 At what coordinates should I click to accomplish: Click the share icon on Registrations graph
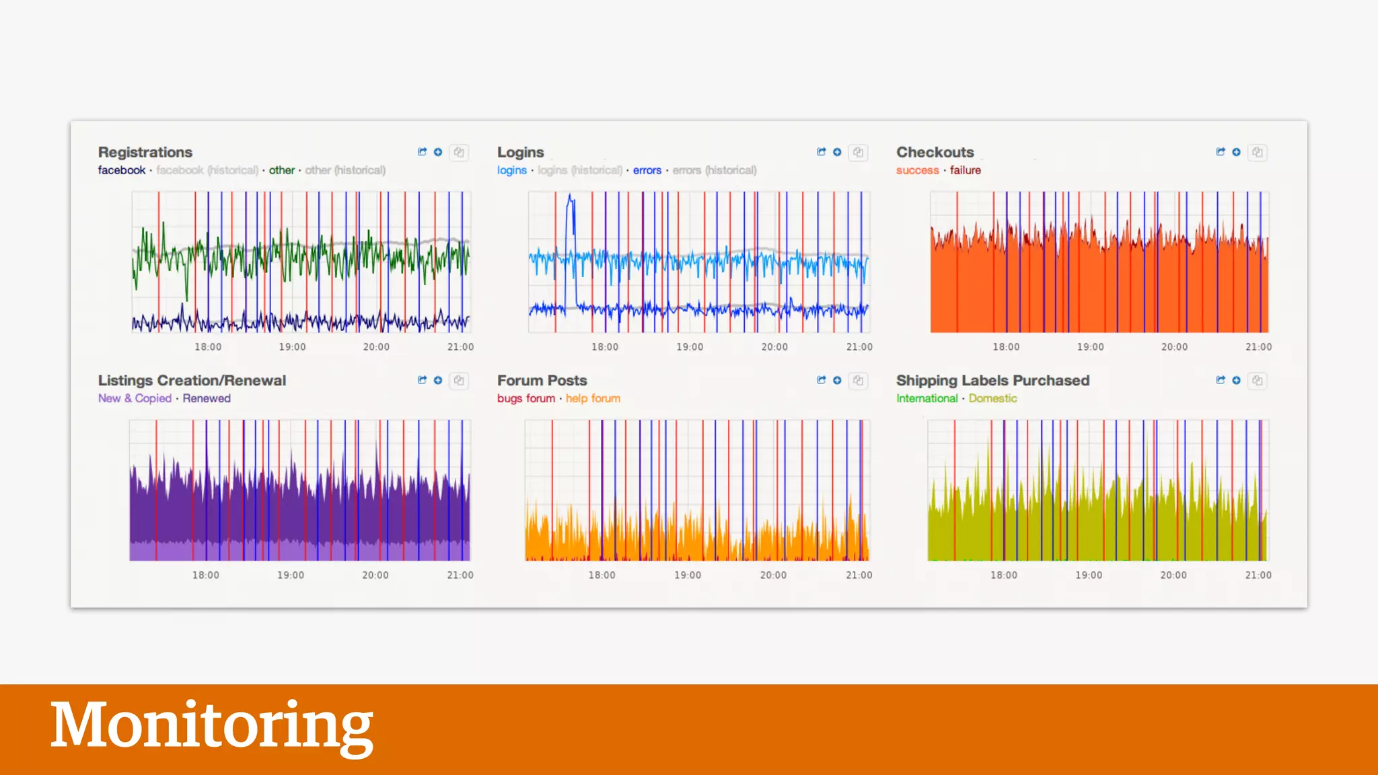[422, 152]
